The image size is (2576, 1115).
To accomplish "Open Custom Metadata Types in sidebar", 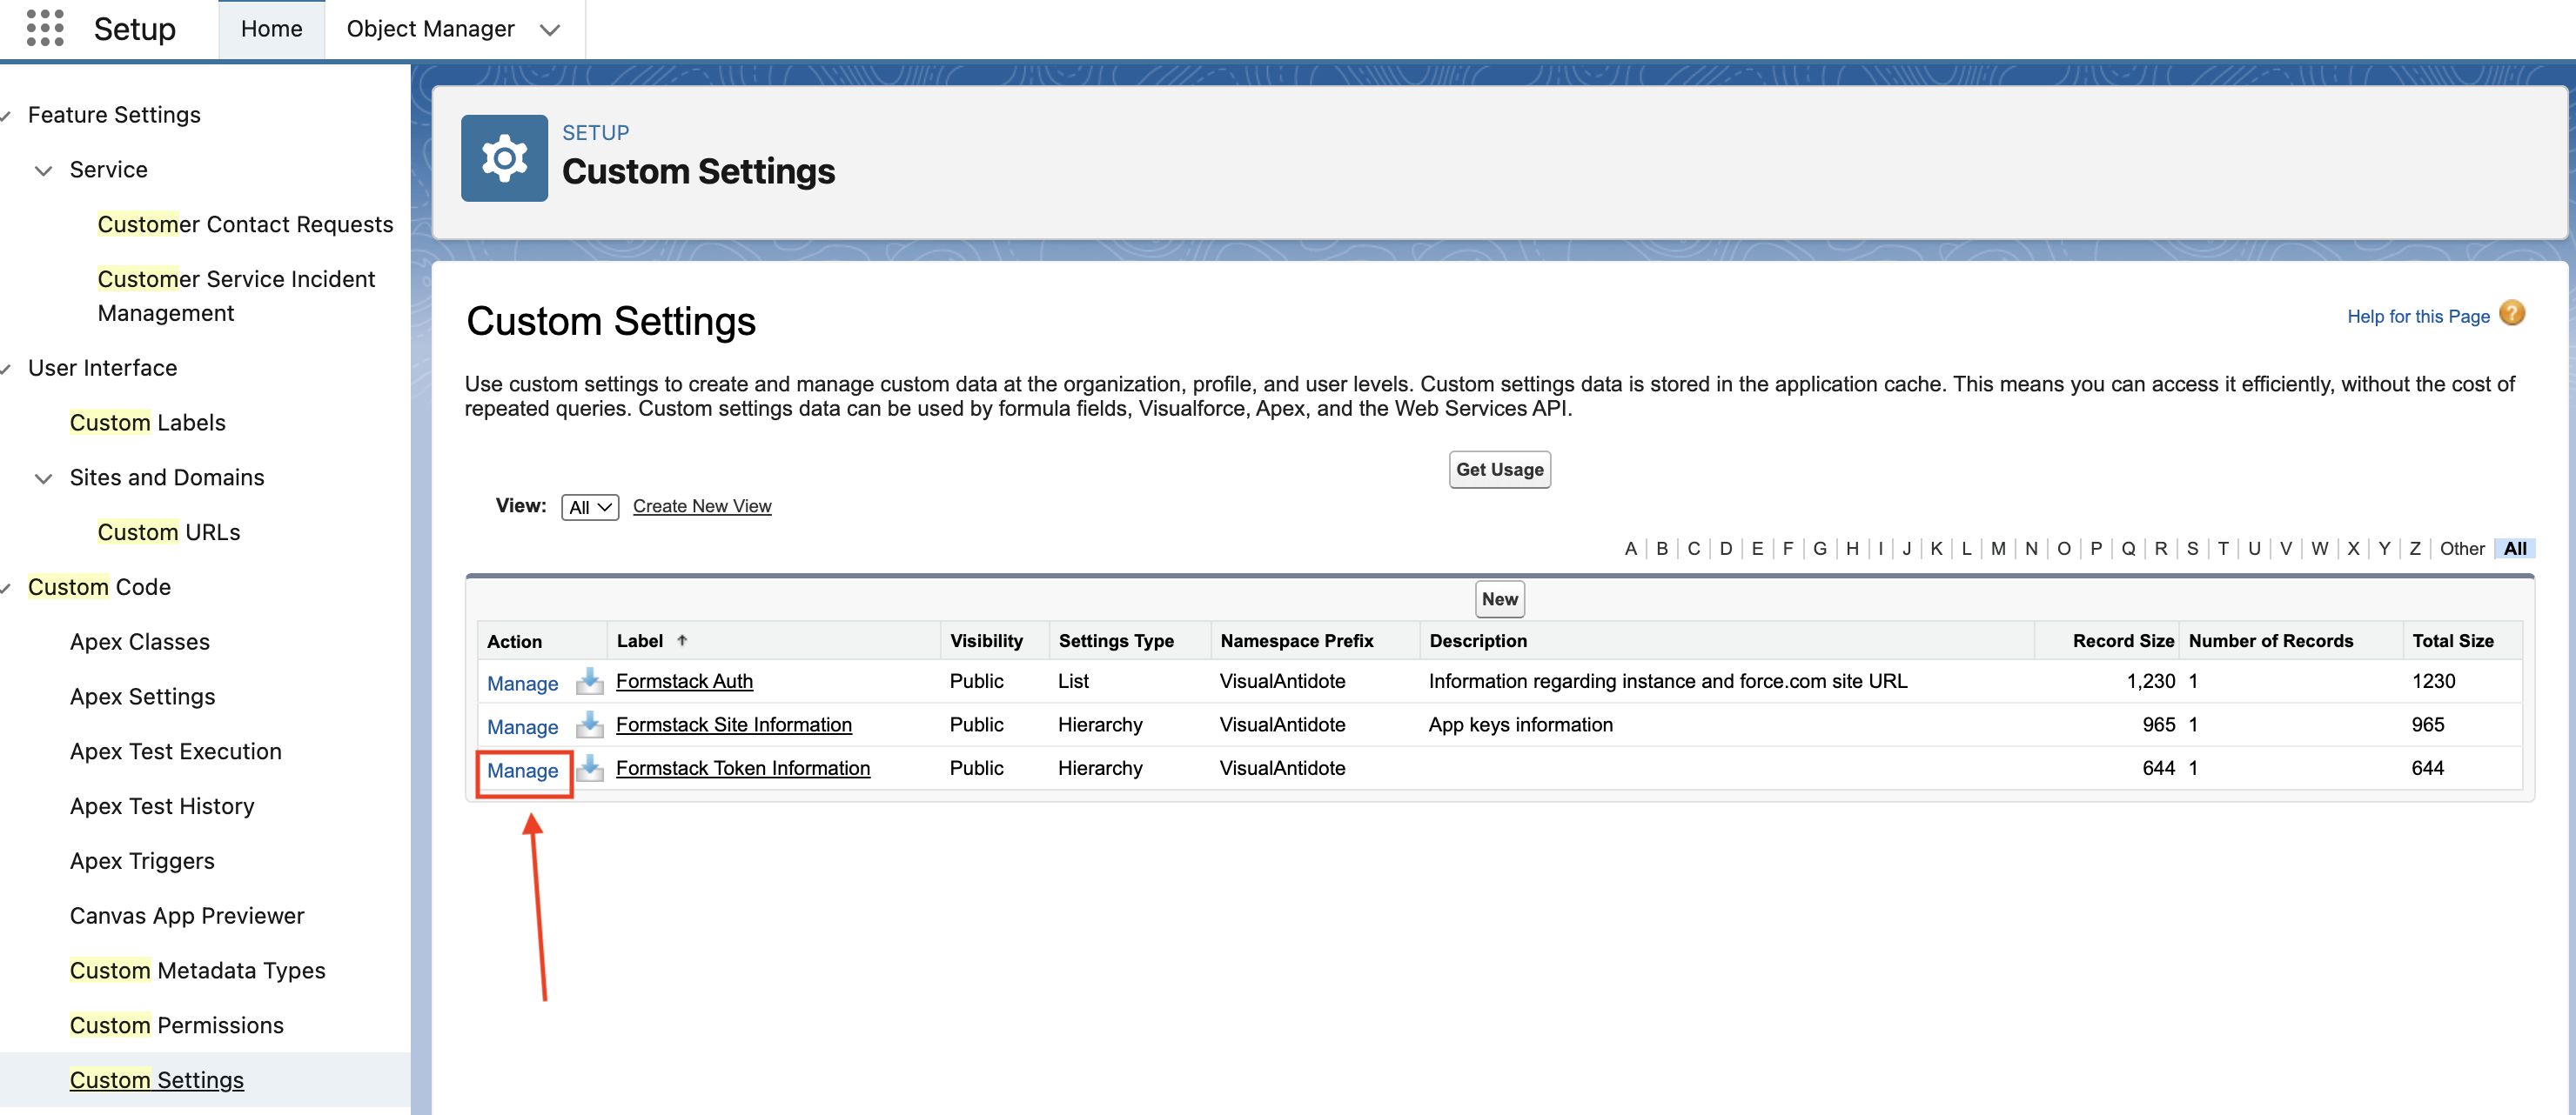I will point(197,970).
